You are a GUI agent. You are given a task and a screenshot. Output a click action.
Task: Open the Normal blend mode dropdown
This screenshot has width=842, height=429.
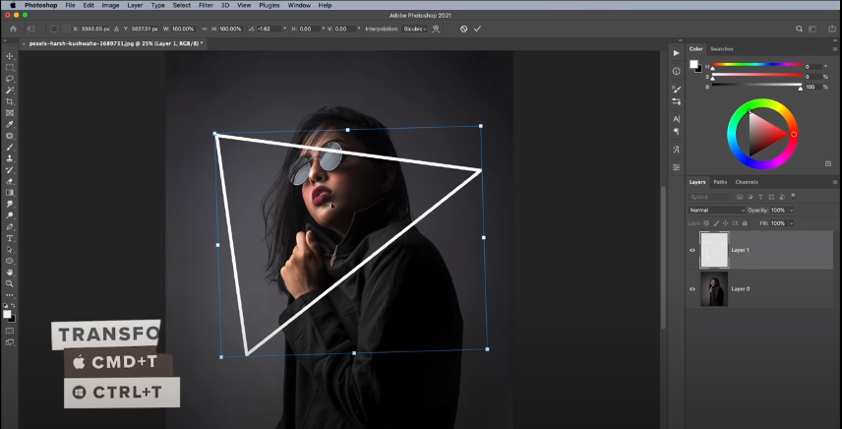point(717,210)
